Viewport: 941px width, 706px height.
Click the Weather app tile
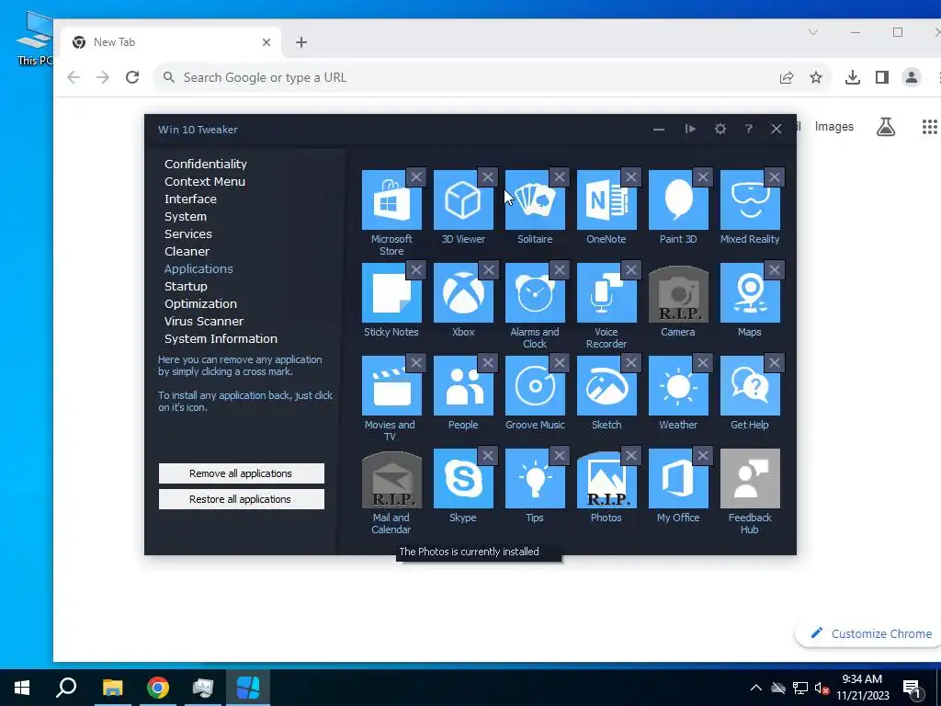coord(678,385)
